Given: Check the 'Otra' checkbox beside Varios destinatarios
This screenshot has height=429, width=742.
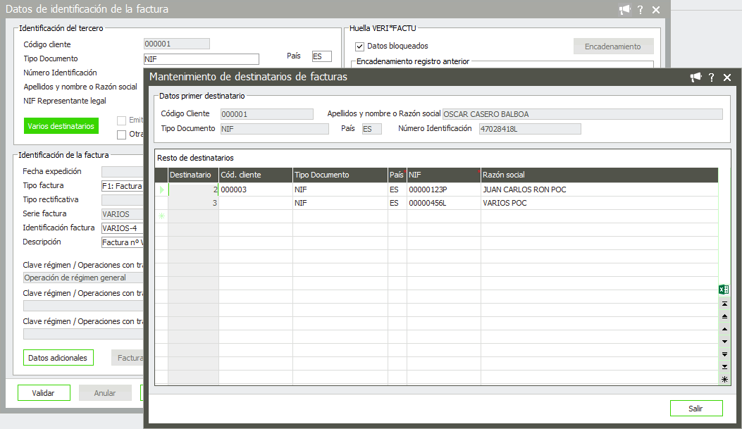Looking at the screenshot, I should [122, 135].
